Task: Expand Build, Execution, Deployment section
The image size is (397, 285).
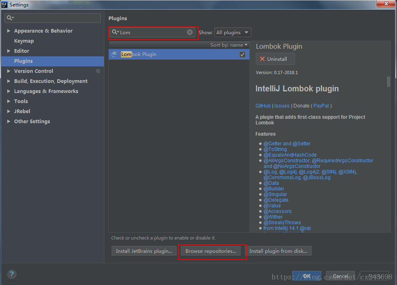Action: [8, 81]
